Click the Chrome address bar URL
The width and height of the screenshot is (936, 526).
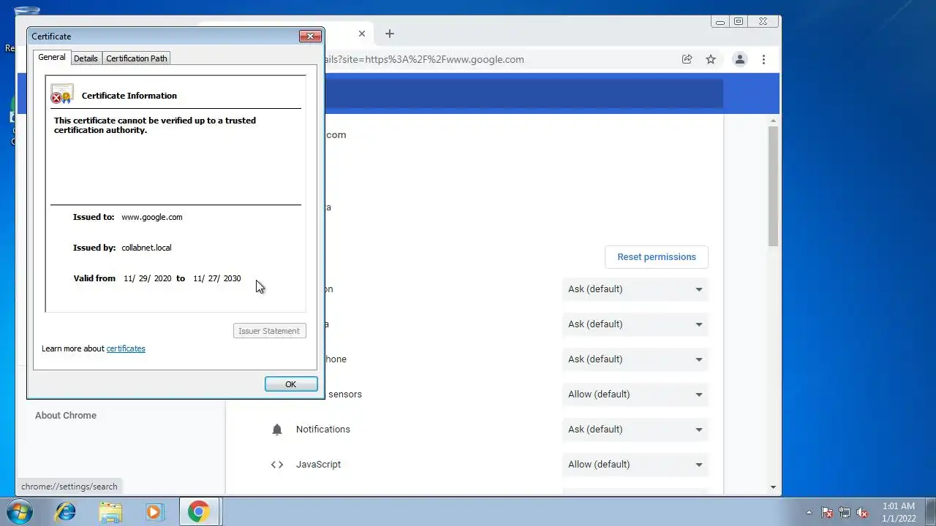[x=424, y=59]
